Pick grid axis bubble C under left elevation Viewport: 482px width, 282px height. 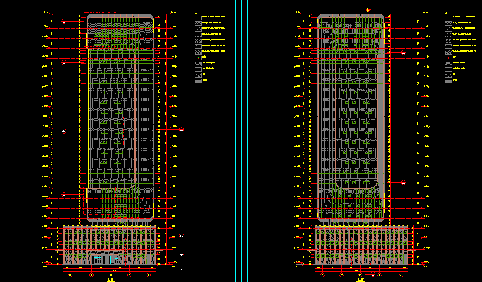tap(130, 275)
